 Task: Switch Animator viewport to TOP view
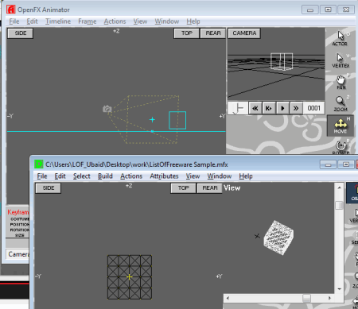click(187, 33)
